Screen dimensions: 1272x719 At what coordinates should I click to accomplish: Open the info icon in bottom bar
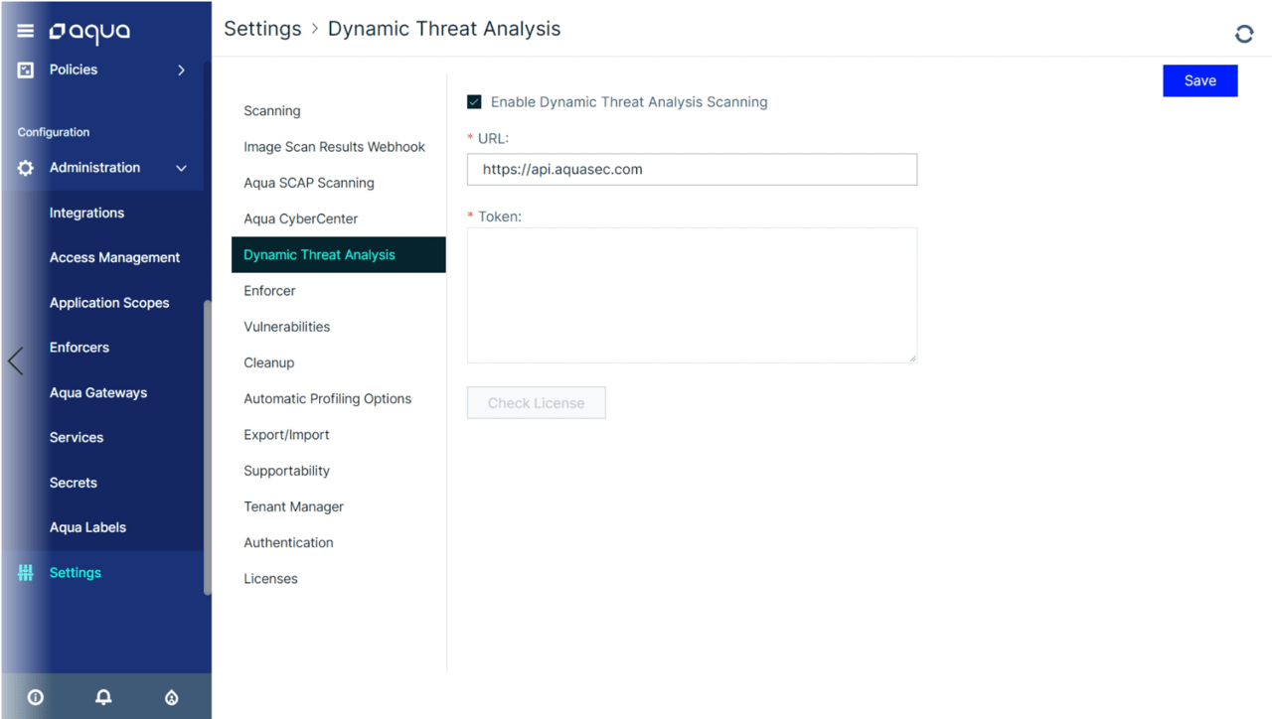pyautogui.click(x=36, y=697)
